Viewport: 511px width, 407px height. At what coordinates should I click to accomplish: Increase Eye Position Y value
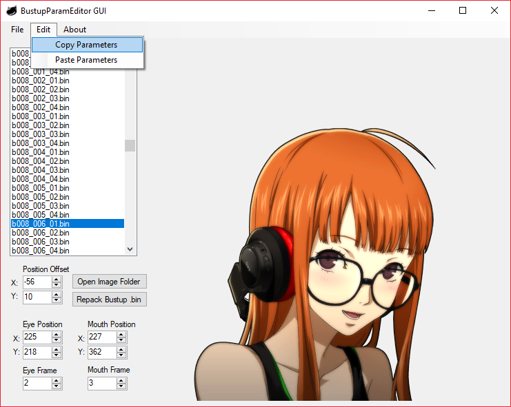(x=57, y=349)
